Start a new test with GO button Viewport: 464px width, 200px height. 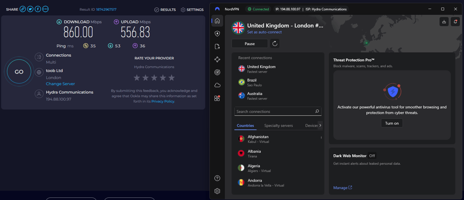(19, 72)
